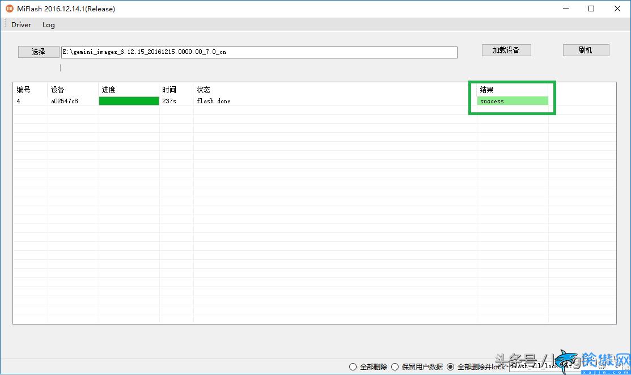Click the 'flash done' status cell

[x=214, y=101]
